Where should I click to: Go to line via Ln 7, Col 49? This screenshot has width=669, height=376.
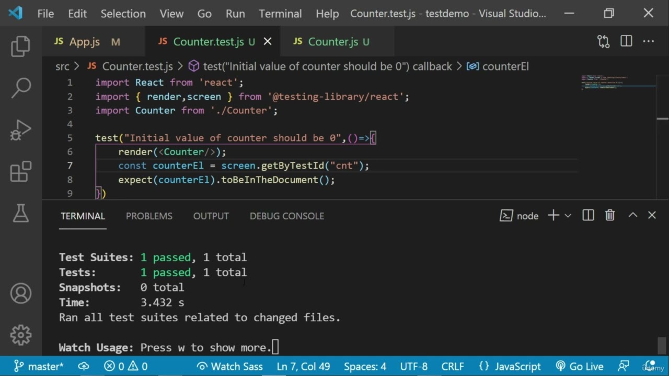pos(303,366)
